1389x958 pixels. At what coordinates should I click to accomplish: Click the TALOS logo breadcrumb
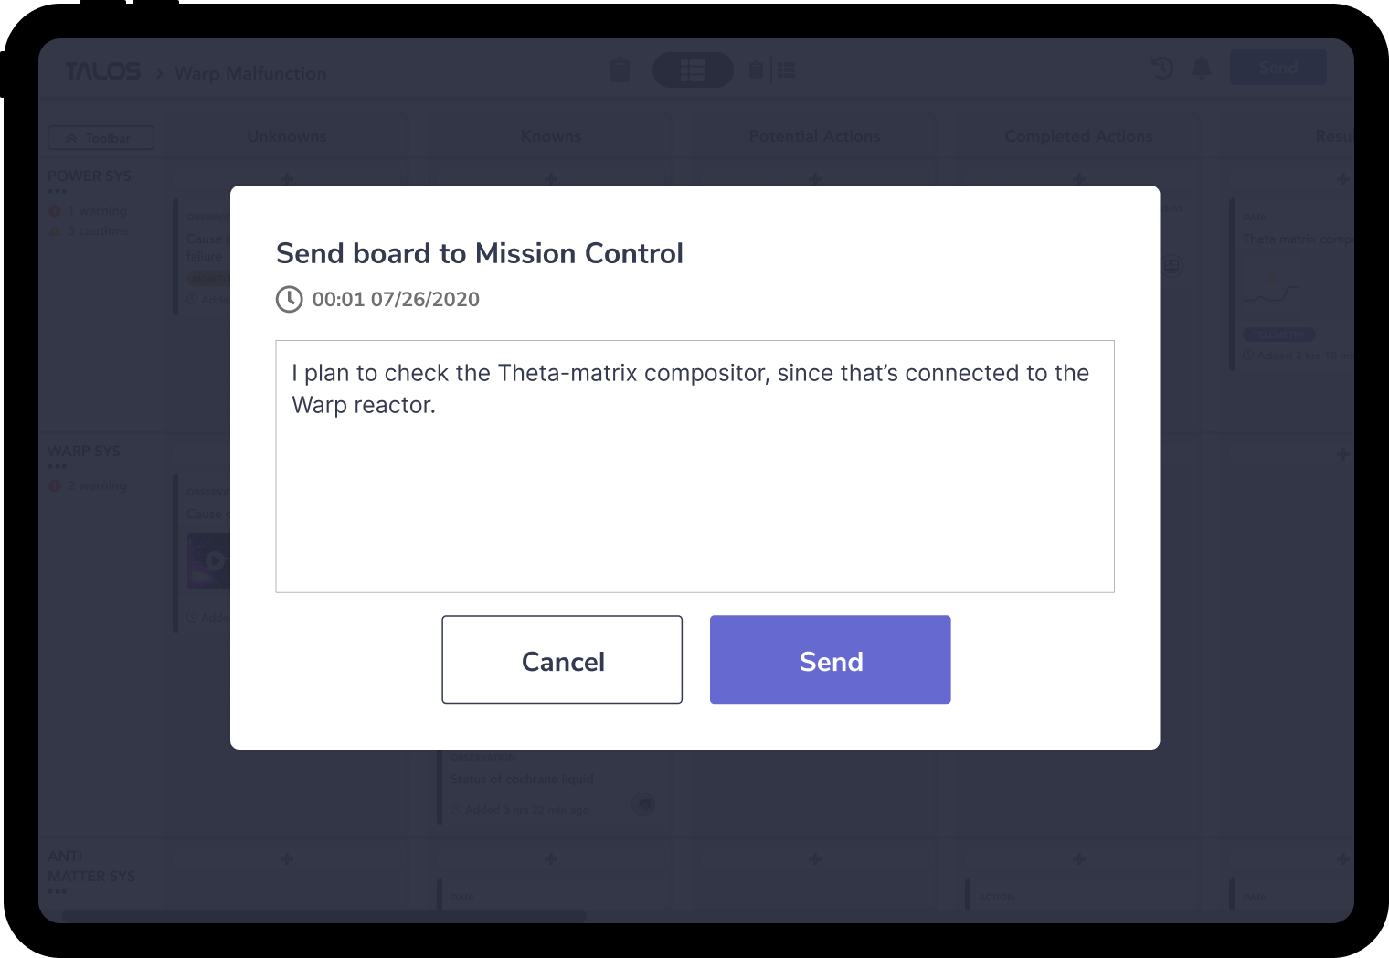(103, 72)
